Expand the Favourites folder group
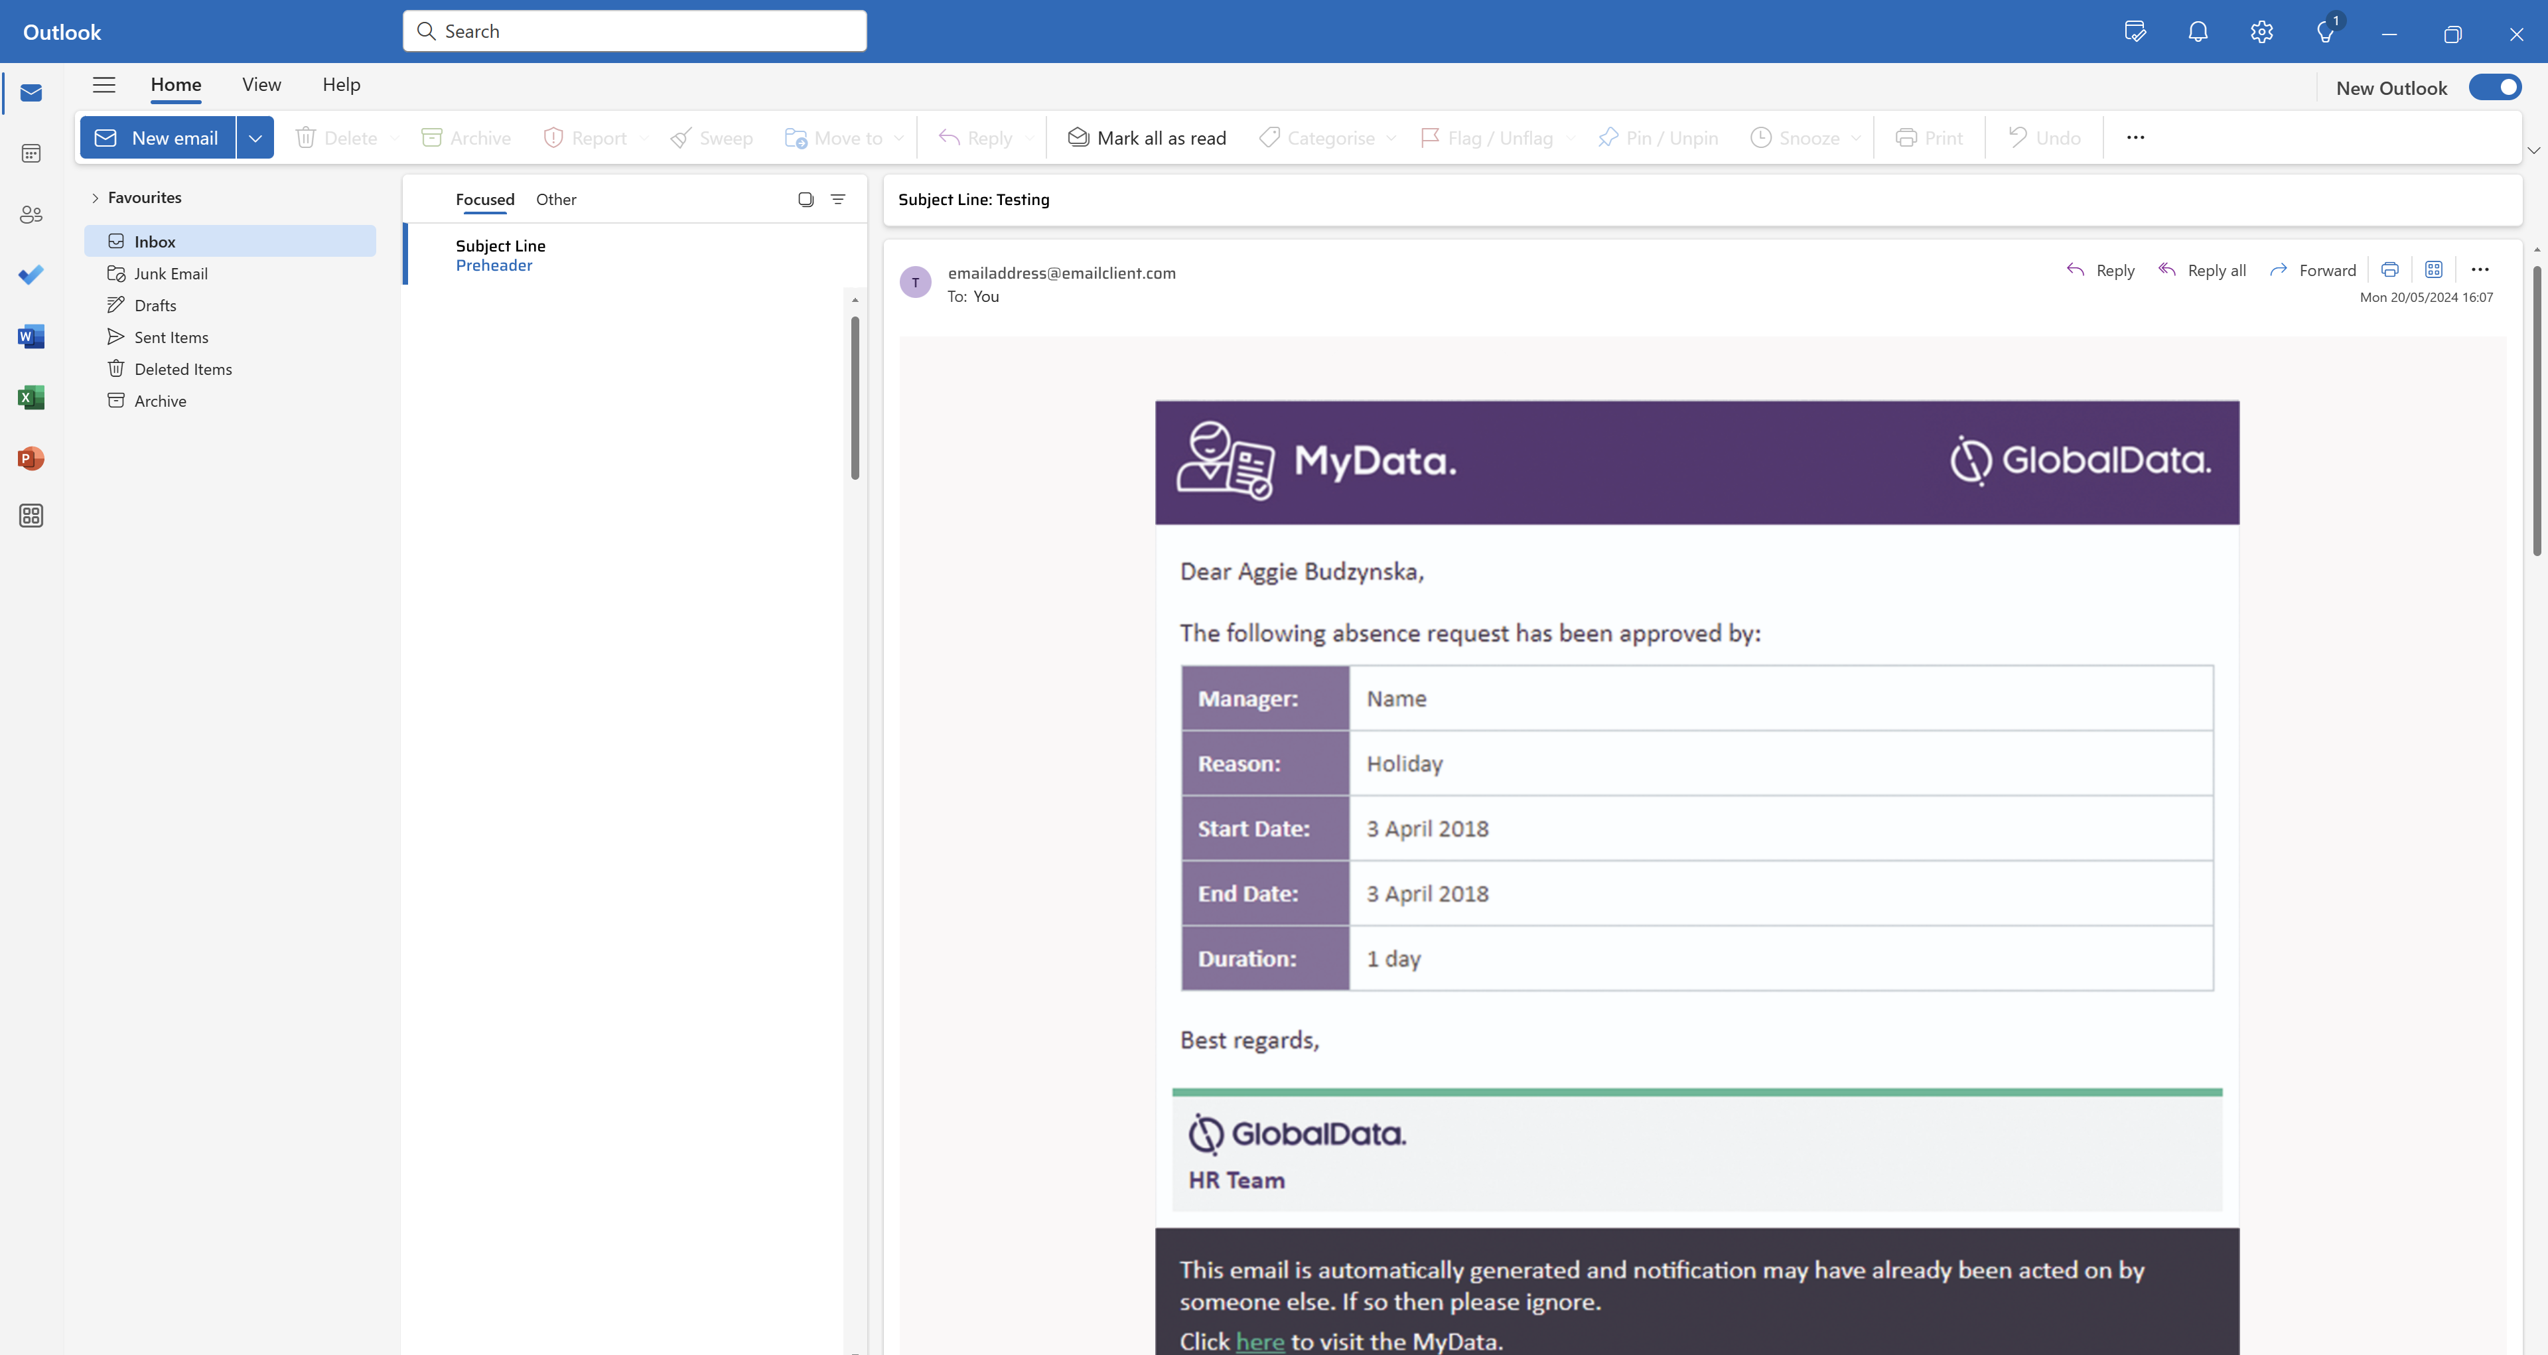The height and width of the screenshot is (1355, 2548). (95, 198)
